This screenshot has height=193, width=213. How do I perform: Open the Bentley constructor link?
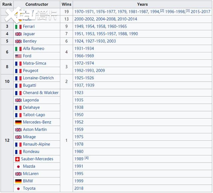click(x=30, y=41)
